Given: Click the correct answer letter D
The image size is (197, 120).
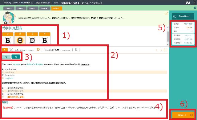Looking at the screenshot, I should coord(38,50).
